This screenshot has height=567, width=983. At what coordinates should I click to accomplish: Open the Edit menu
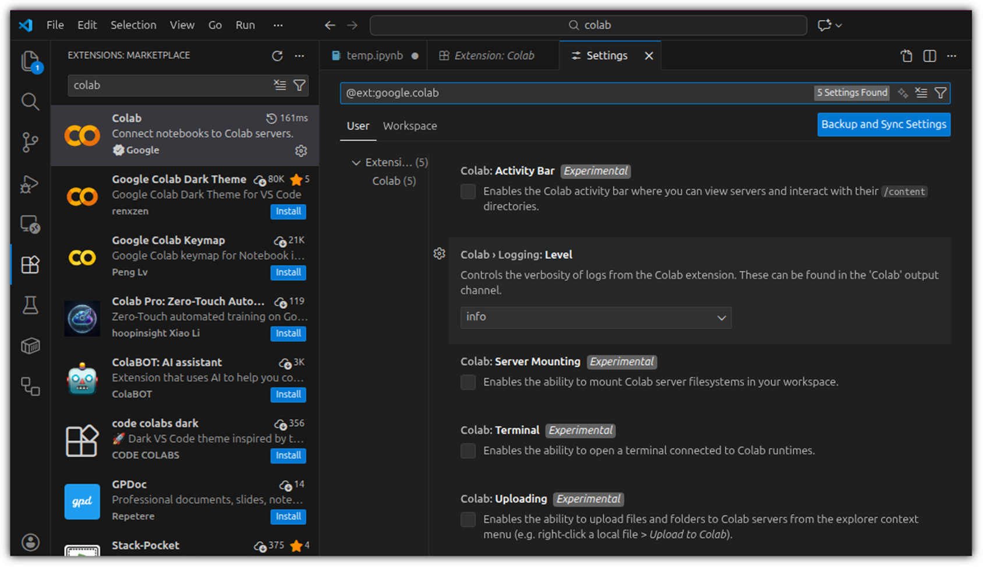tap(87, 25)
